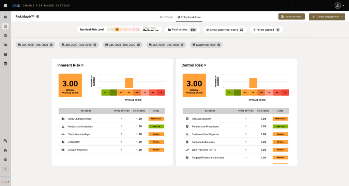This screenshot has height=186, width=349.
Task: Click the Delivery Channels truck icon
Action: pos(63,150)
